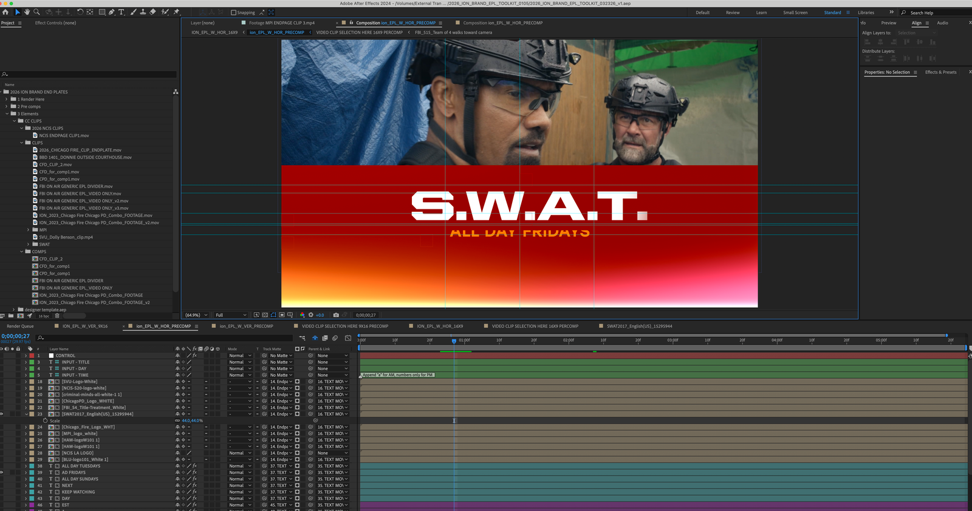Enable the Snapping checkbox

tap(234, 13)
